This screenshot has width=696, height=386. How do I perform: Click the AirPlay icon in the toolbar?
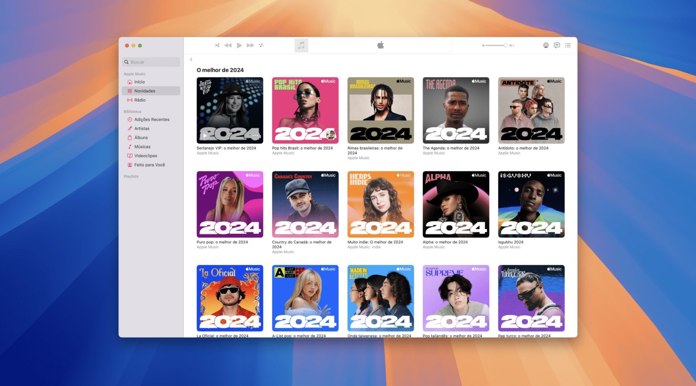pyautogui.click(x=546, y=45)
